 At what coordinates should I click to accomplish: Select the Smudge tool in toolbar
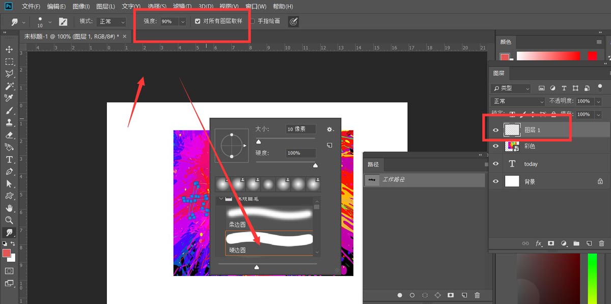[9, 232]
